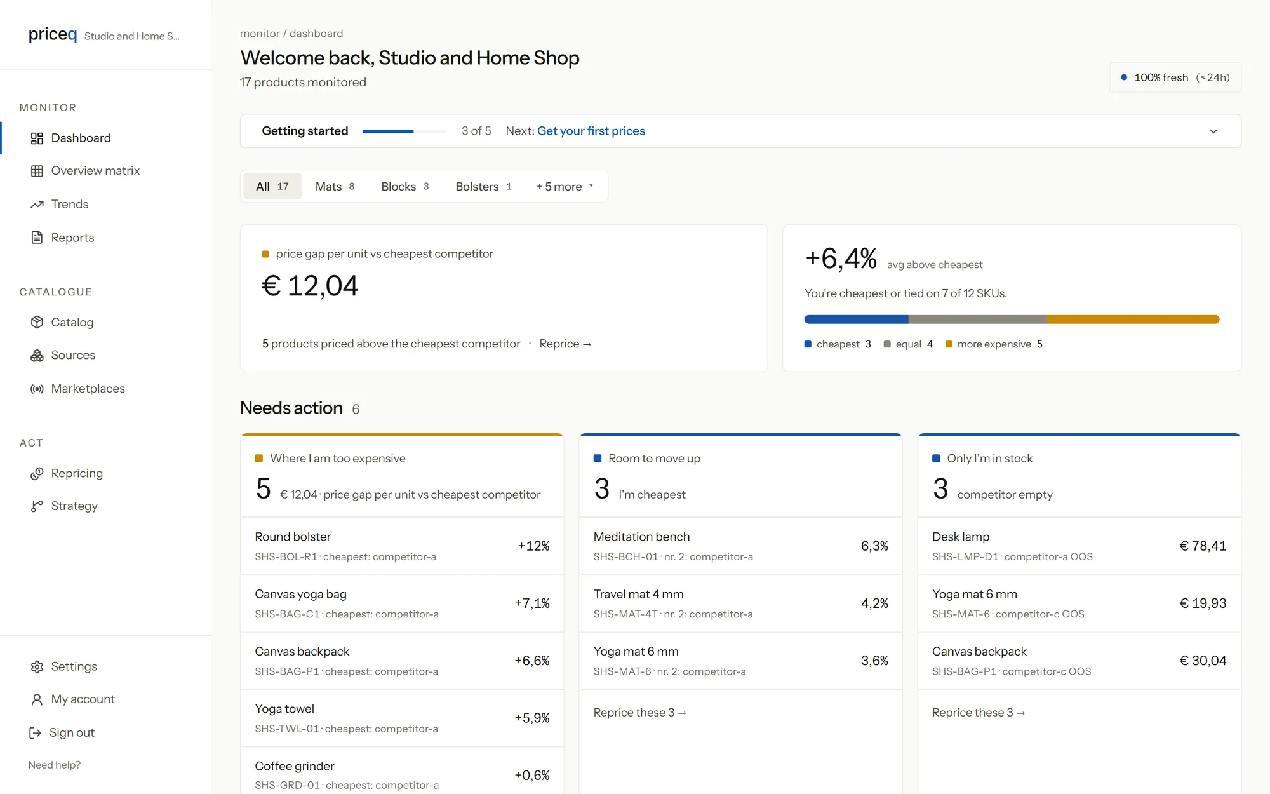The height and width of the screenshot is (794, 1270).
Task: Click 'Reprice these 3' under Only I'm in stock
Action: click(979, 713)
